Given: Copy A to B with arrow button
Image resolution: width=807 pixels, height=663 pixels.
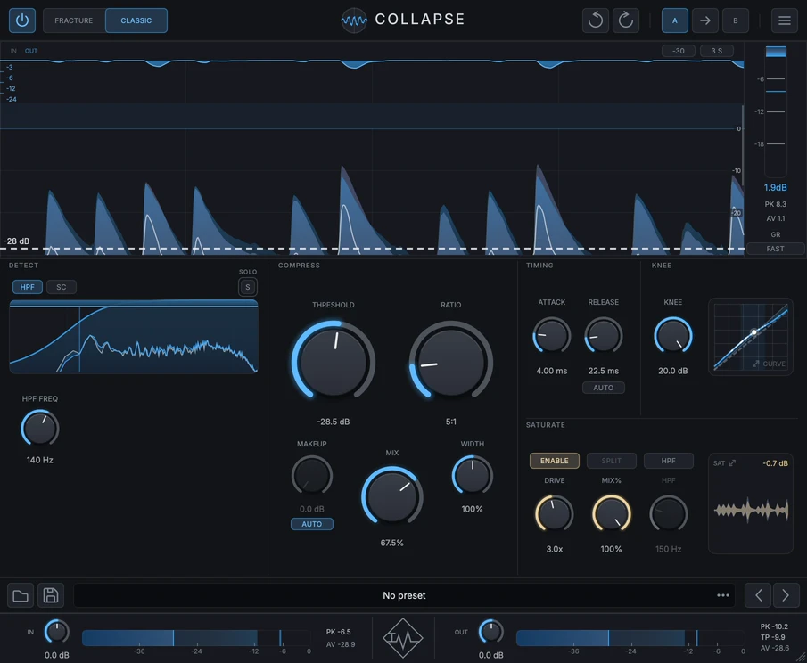Looking at the screenshot, I should tap(705, 20).
